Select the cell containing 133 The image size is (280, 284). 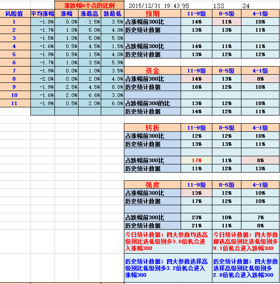[226, 5]
